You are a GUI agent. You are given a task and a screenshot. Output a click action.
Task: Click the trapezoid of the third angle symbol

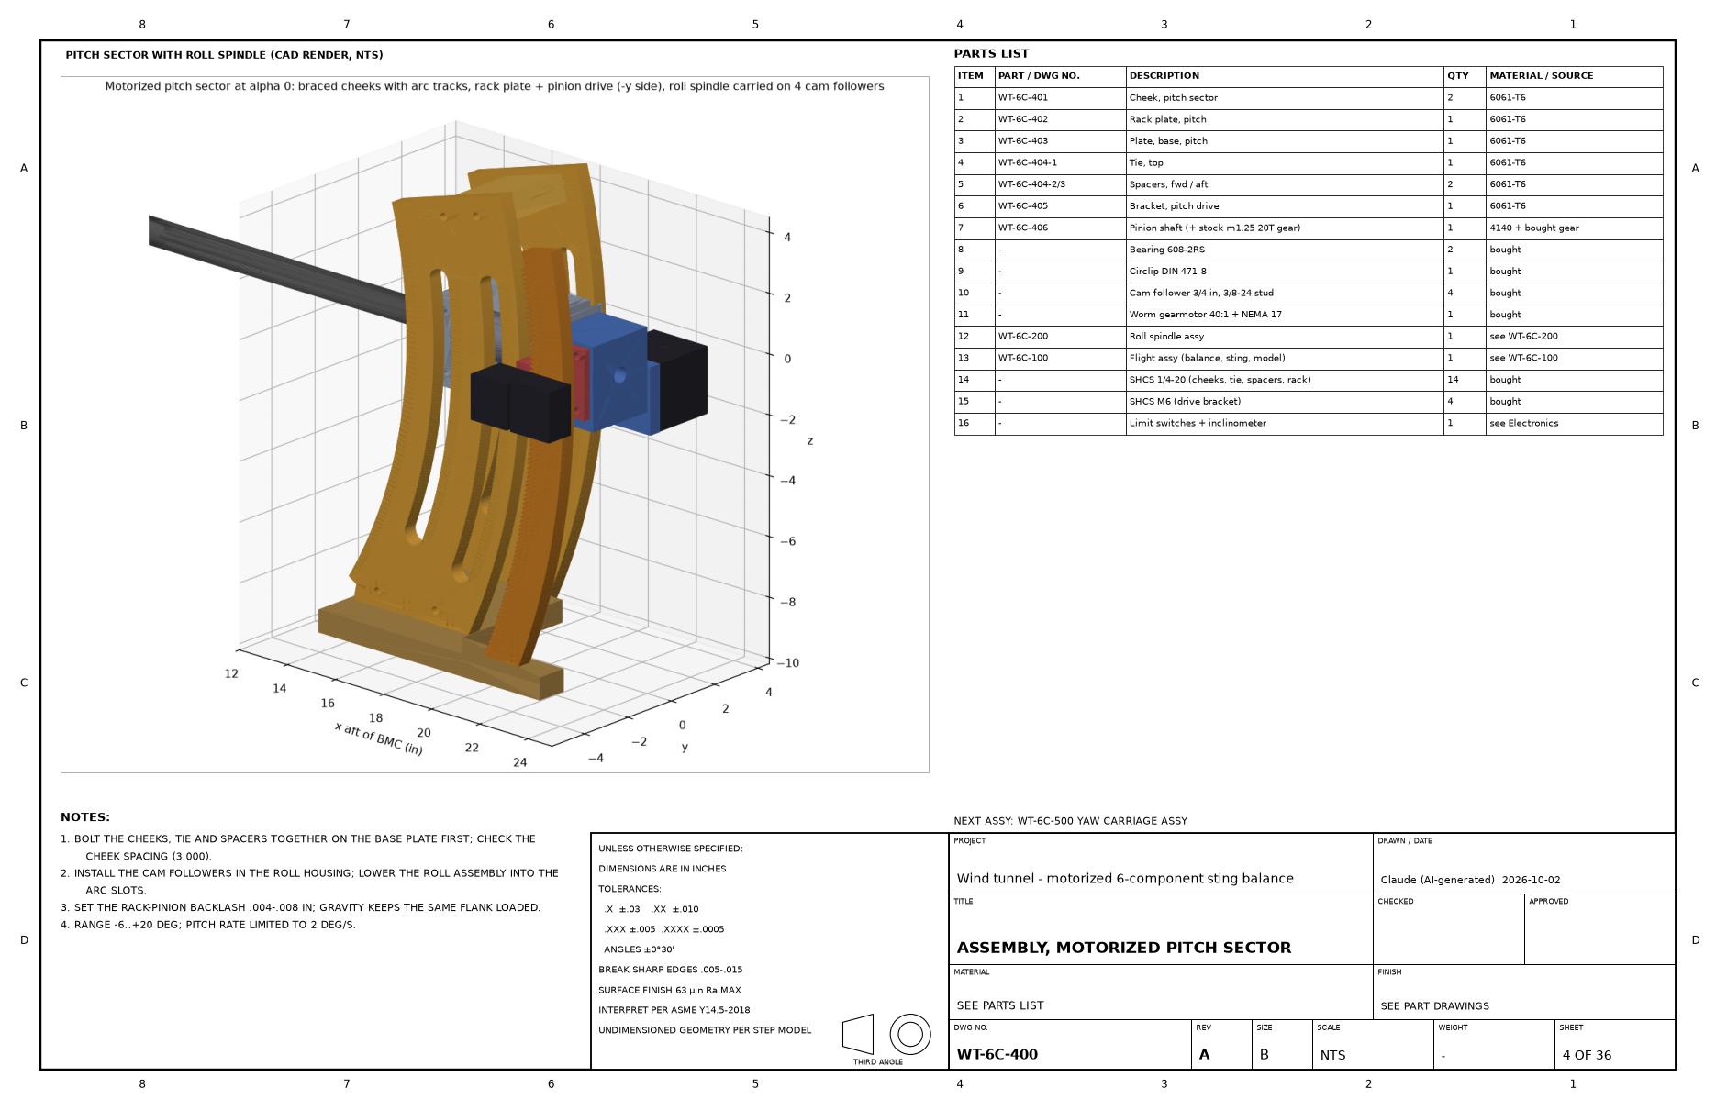[x=858, y=1034]
